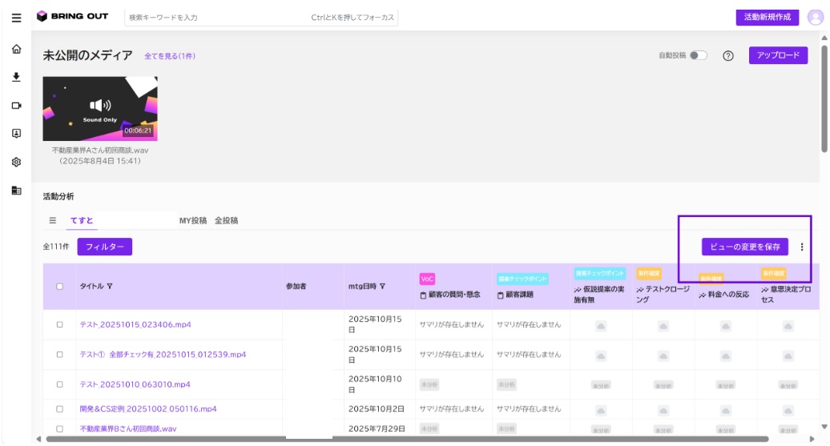Check row テスト① 全部チェック有 checkbox
This screenshot has width=830, height=446.
point(60,355)
